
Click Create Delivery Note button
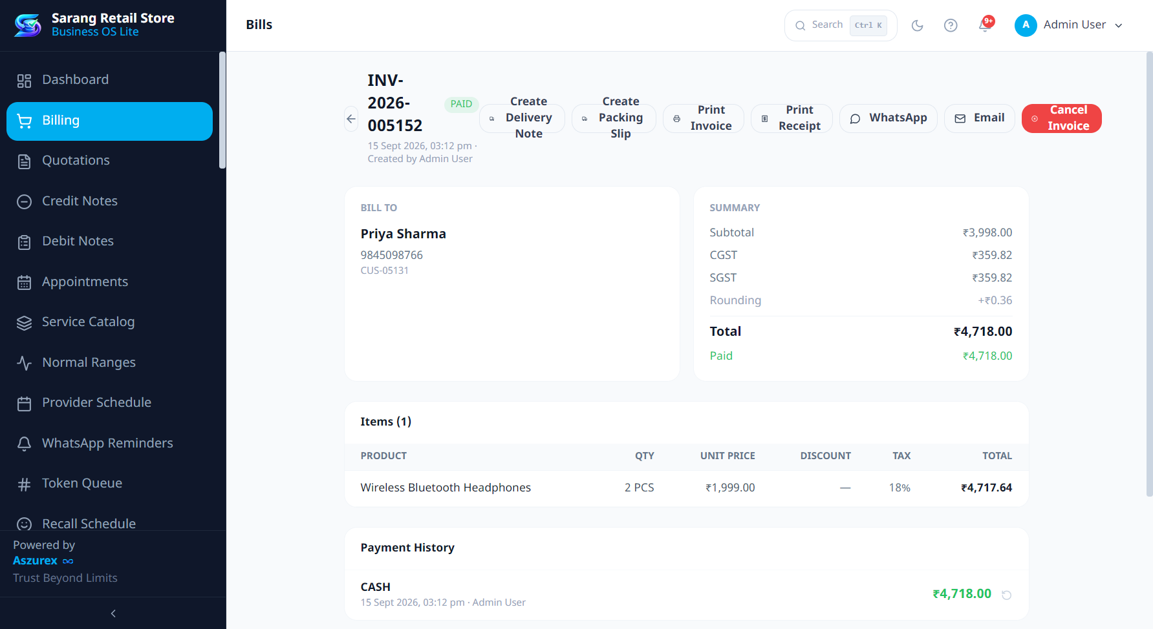[x=522, y=118]
